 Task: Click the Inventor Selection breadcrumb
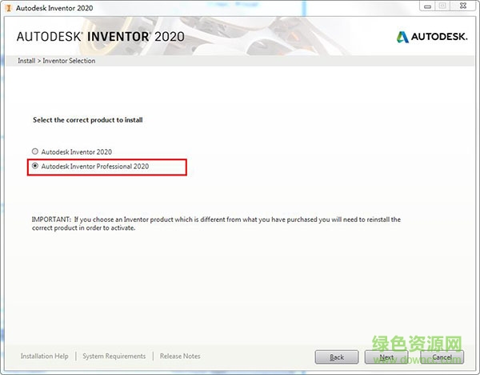[69, 61]
